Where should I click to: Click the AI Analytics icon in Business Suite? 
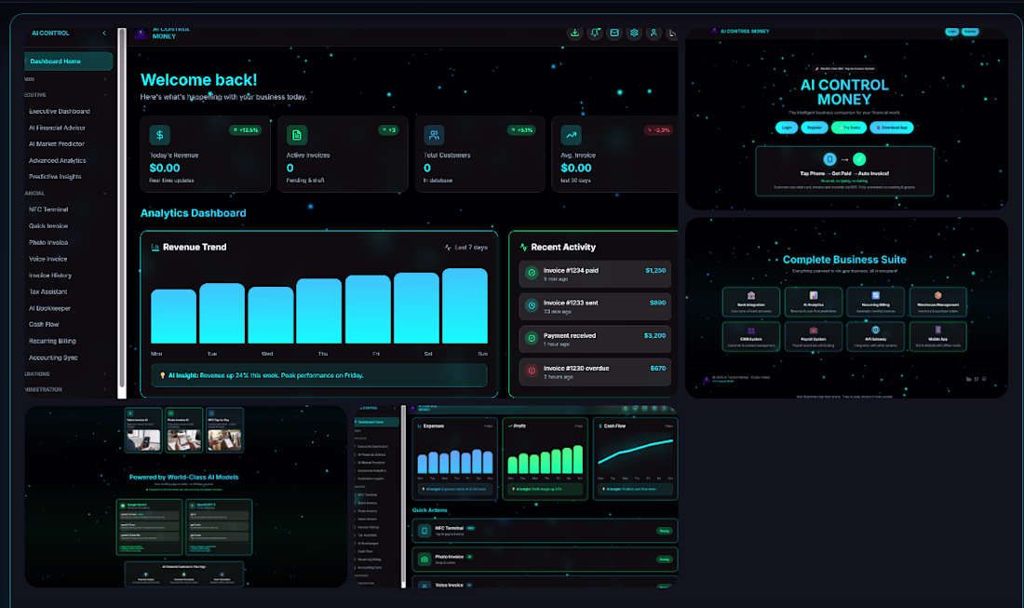tap(813, 295)
